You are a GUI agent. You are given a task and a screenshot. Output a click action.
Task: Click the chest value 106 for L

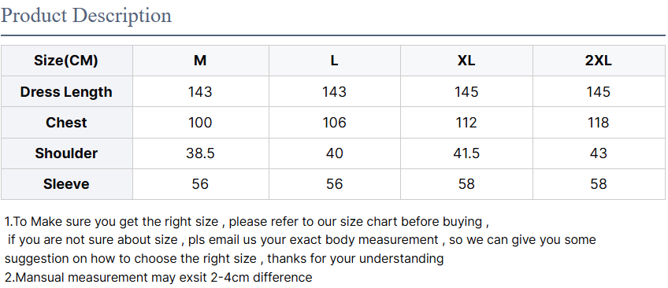(335, 123)
